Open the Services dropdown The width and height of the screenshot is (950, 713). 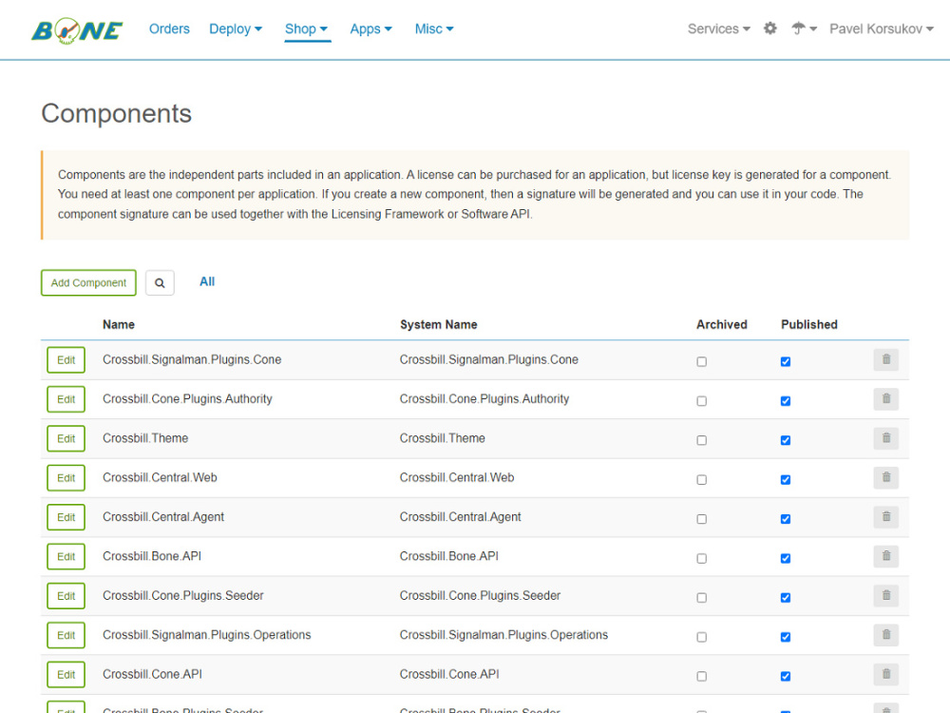click(718, 29)
